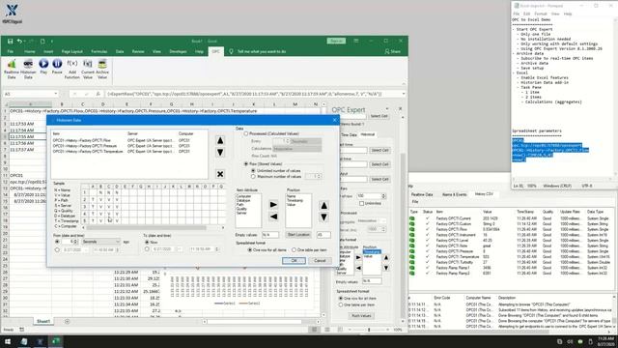This screenshot has width=618, height=348.
Task: Switch to Alarms & Events tab in the OPC Expert window
Action: click(455, 194)
